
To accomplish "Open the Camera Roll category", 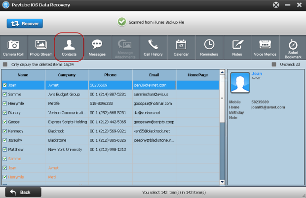I will coord(13,47).
